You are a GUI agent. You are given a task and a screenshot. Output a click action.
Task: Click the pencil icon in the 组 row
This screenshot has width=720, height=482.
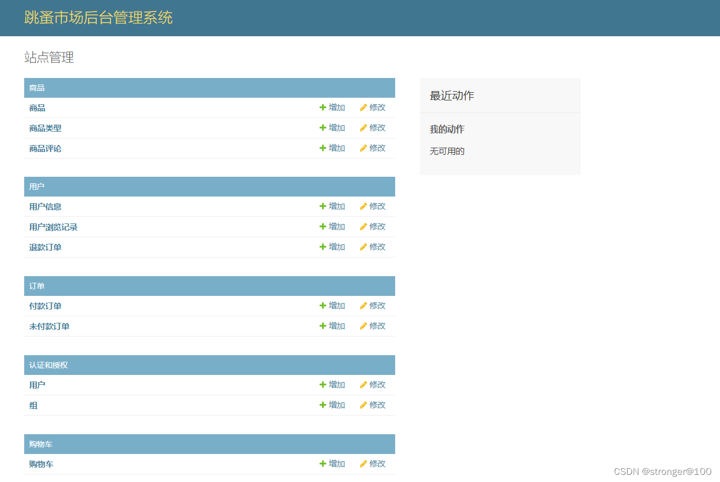(x=363, y=405)
